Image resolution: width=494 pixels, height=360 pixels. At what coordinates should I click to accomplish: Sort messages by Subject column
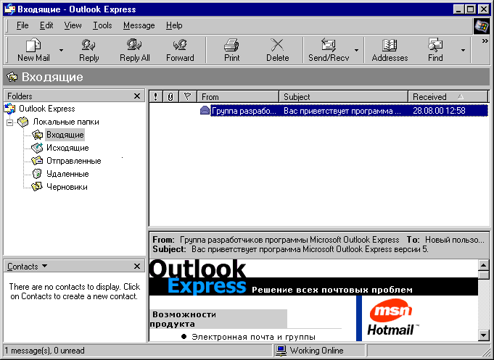pos(343,96)
